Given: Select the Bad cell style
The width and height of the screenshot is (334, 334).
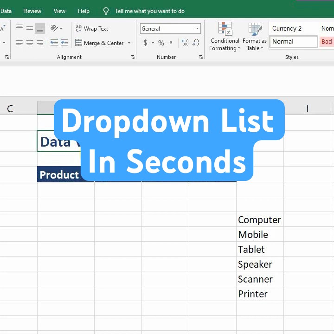Looking at the screenshot, I should pyautogui.click(x=327, y=42).
